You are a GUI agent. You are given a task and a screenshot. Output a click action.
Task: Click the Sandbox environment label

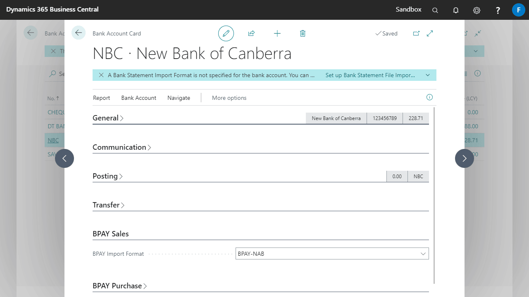(x=409, y=9)
